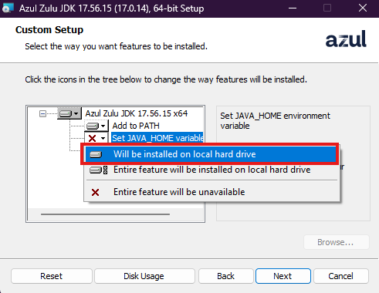379x293 pixels.
Task: Click the Next button
Action: [283, 276]
